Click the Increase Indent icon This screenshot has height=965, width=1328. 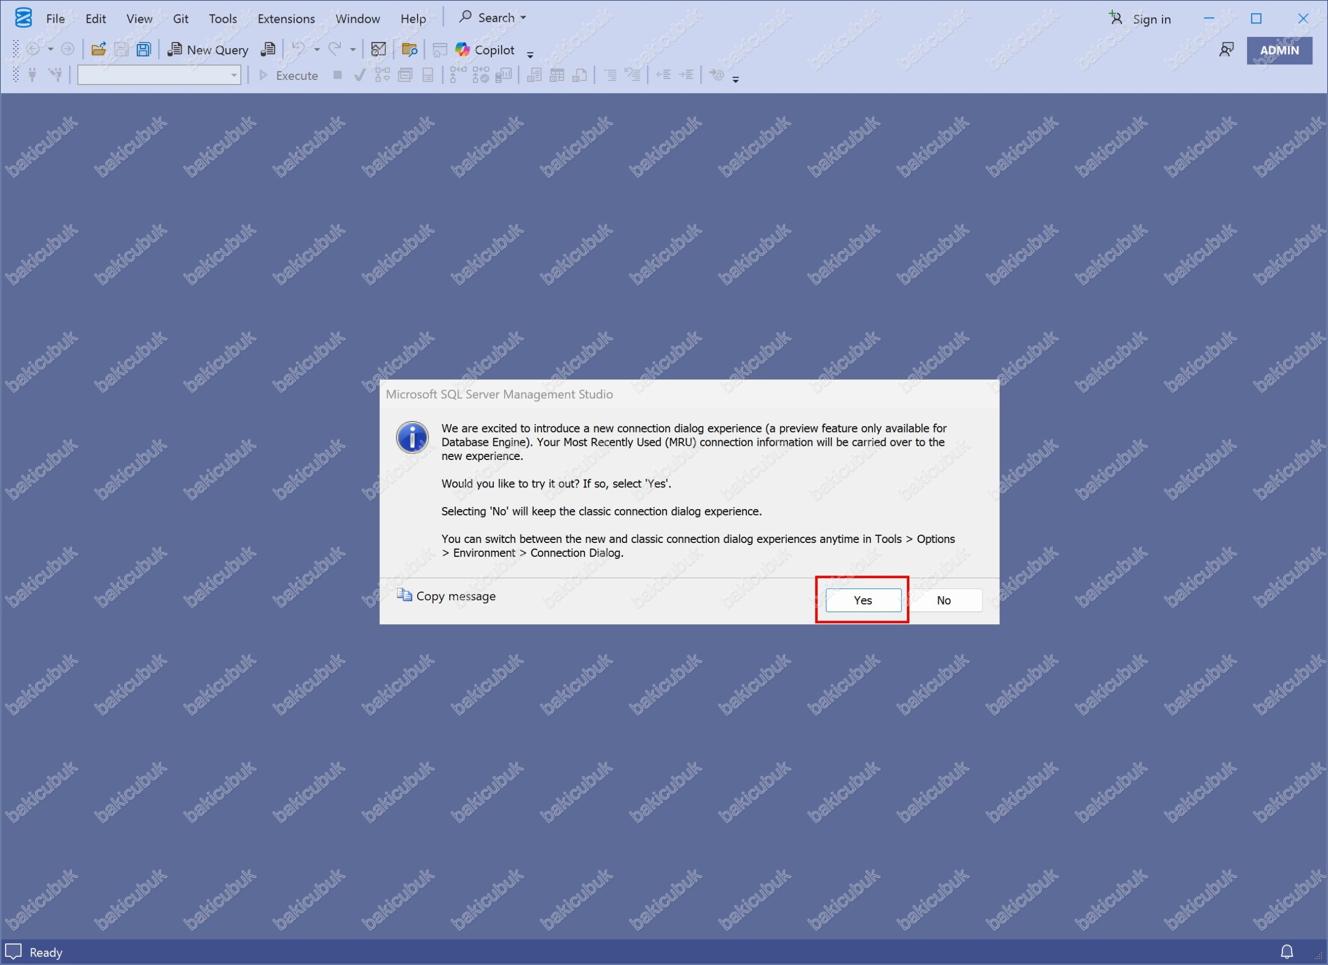[x=686, y=75]
